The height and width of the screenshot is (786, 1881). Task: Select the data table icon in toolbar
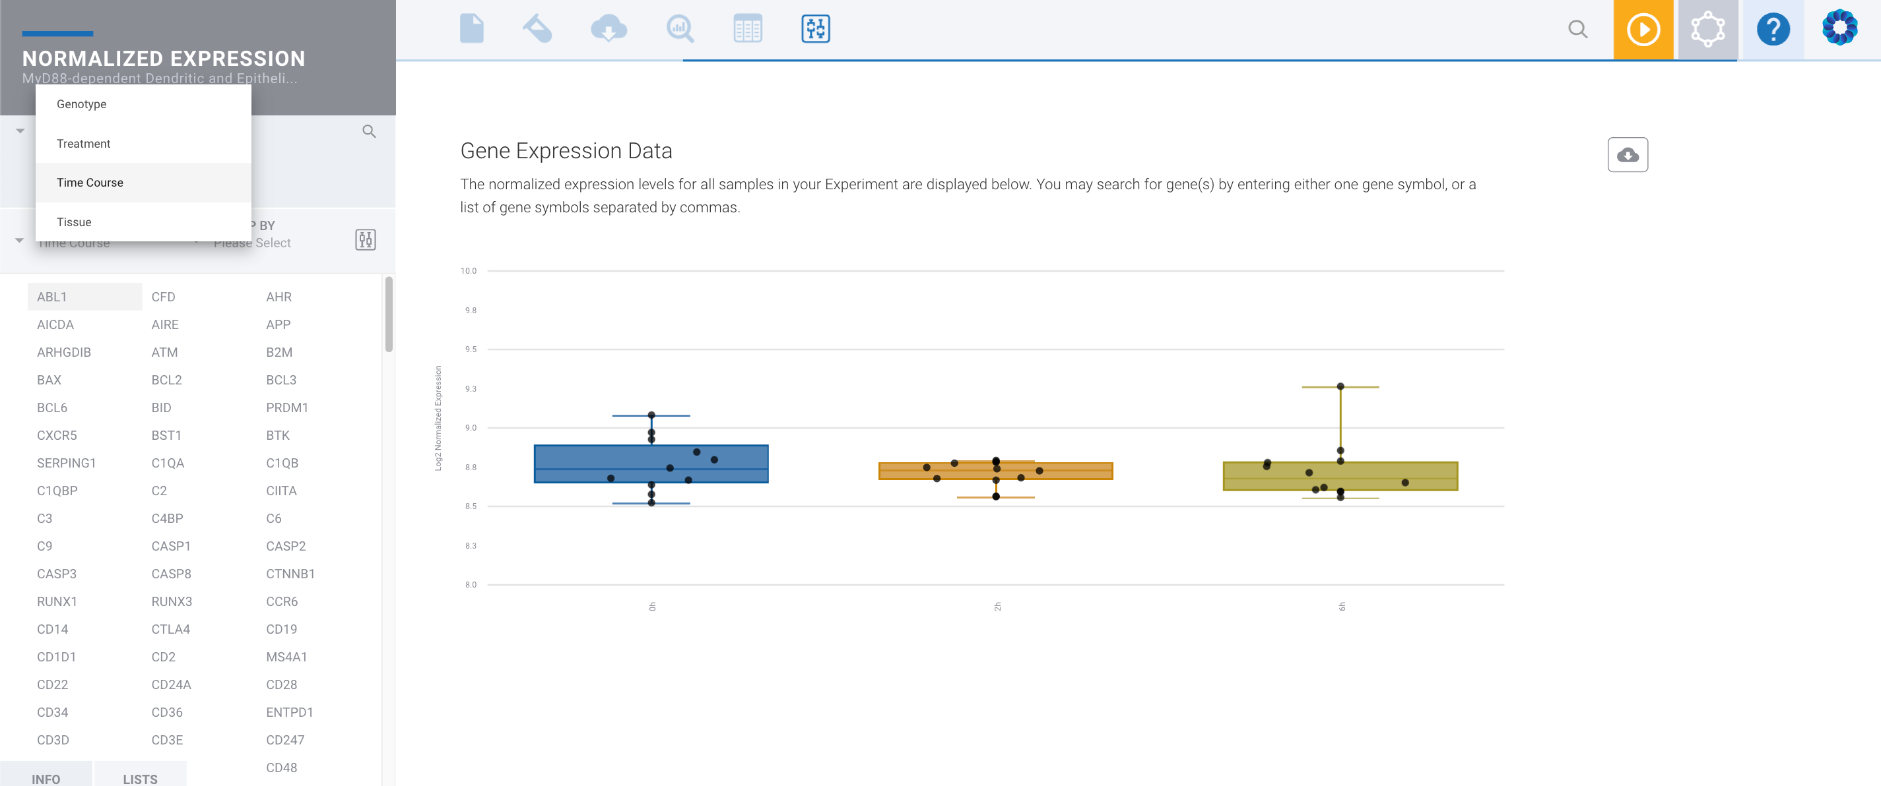(x=748, y=29)
